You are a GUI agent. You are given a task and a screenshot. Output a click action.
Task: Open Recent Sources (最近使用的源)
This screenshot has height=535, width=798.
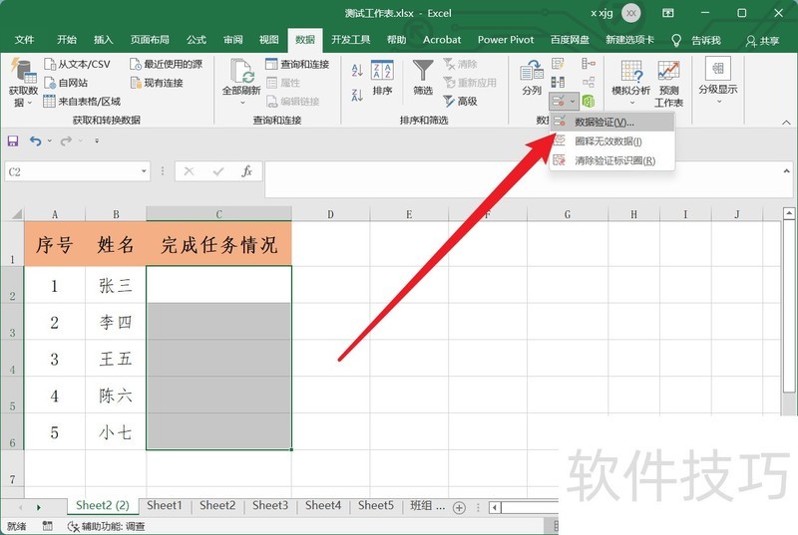click(x=167, y=64)
